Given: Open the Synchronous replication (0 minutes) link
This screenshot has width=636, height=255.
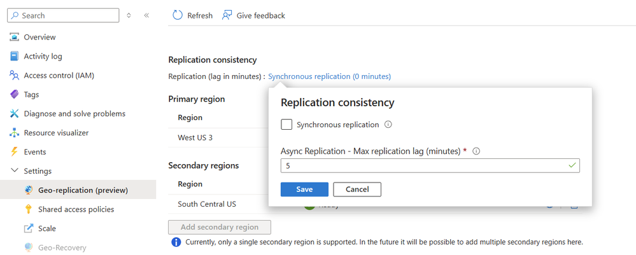Looking at the screenshot, I should pos(329,76).
